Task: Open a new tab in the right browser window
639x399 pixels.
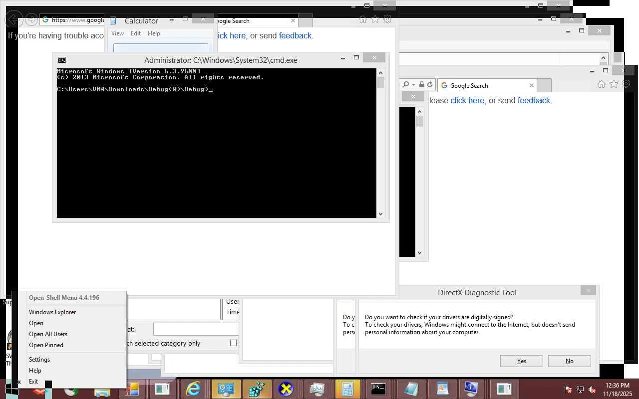Action: point(544,85)
